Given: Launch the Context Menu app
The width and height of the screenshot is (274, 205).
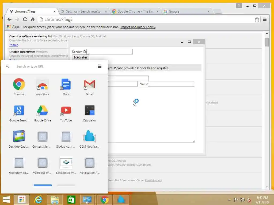Looking at the screenshot, I should pos(42,139).
